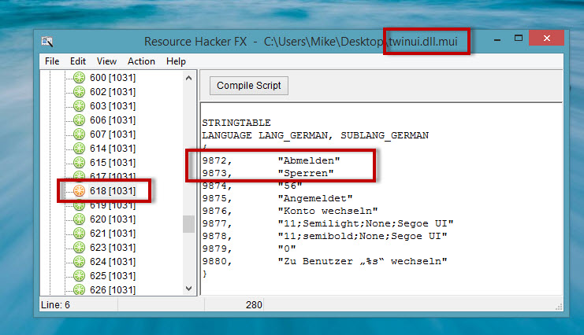Image resolution: width=584 pixels, height=335 pixels.
Task: Click the green icon of resource 621 [1031]
Action: 79,233
